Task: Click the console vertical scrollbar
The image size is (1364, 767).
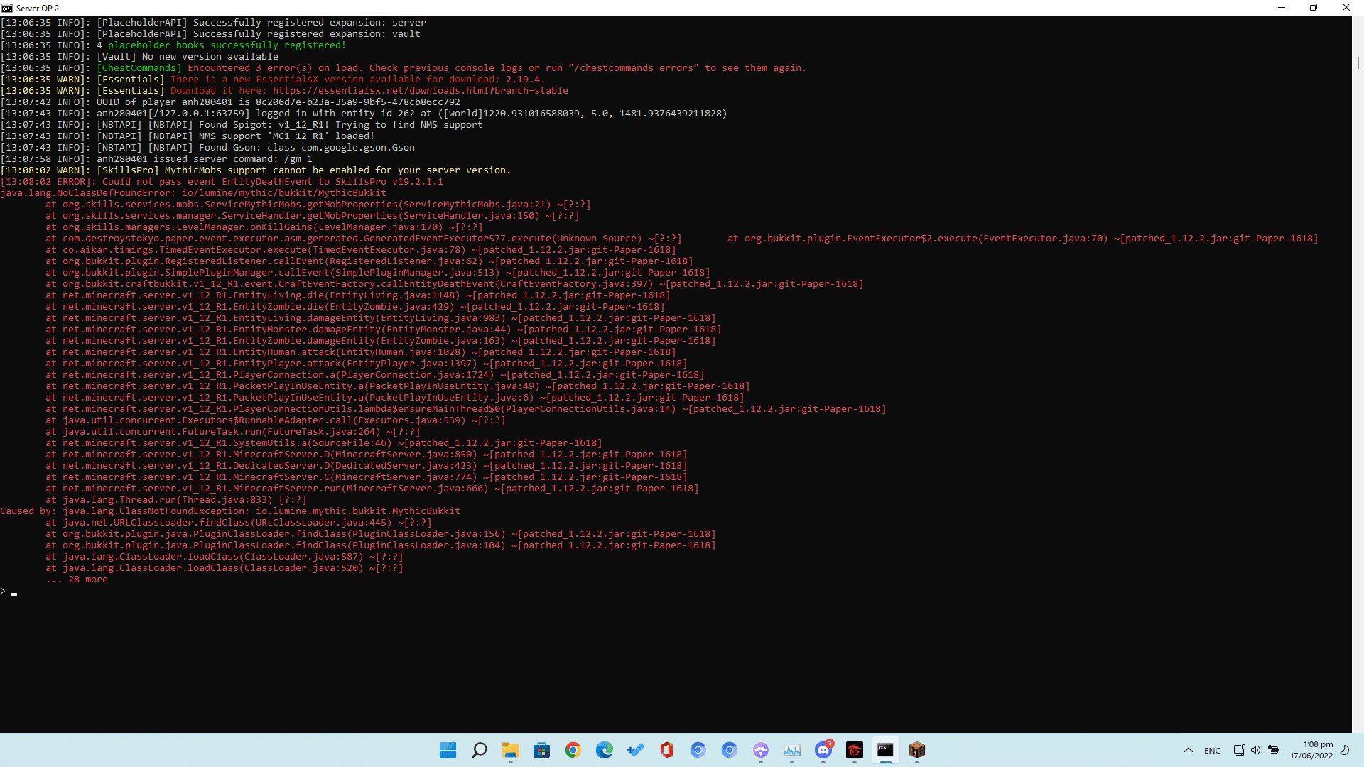Action: pyautogui.click(x=1358, y=374)
